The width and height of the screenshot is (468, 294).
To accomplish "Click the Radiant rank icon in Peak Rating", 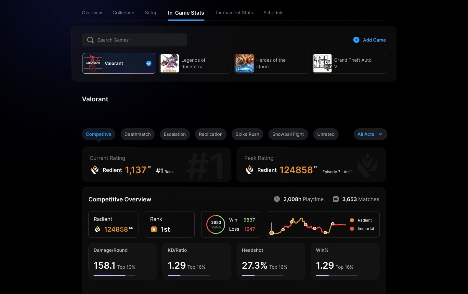I will 250,170.
